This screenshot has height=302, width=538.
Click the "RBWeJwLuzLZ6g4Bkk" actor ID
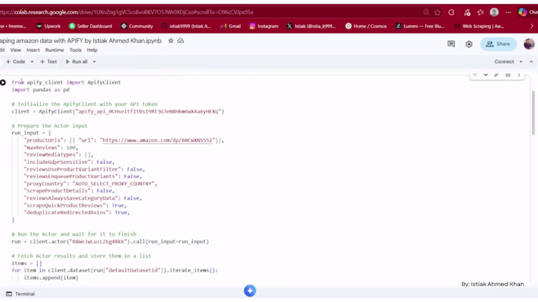(x=98, y=242)
